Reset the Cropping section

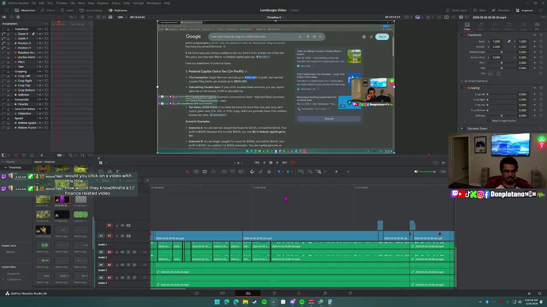click(541, 88)
